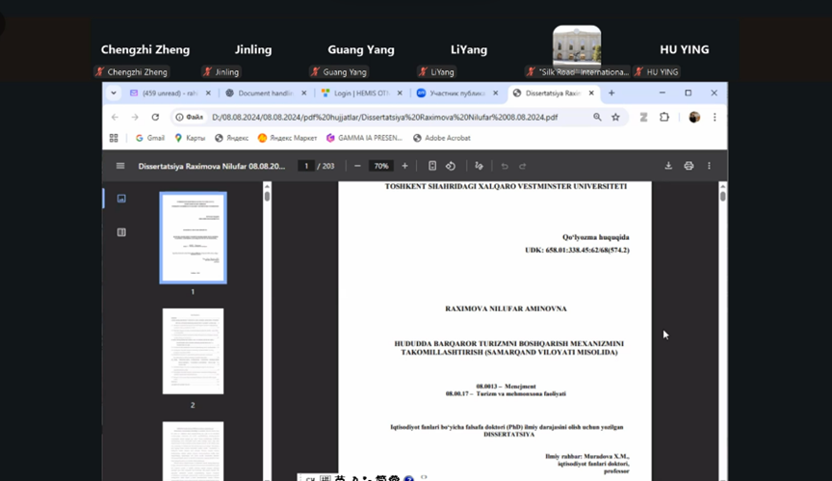Open the Gmail bookmark
832x481 pixels.
coord(149,138)
